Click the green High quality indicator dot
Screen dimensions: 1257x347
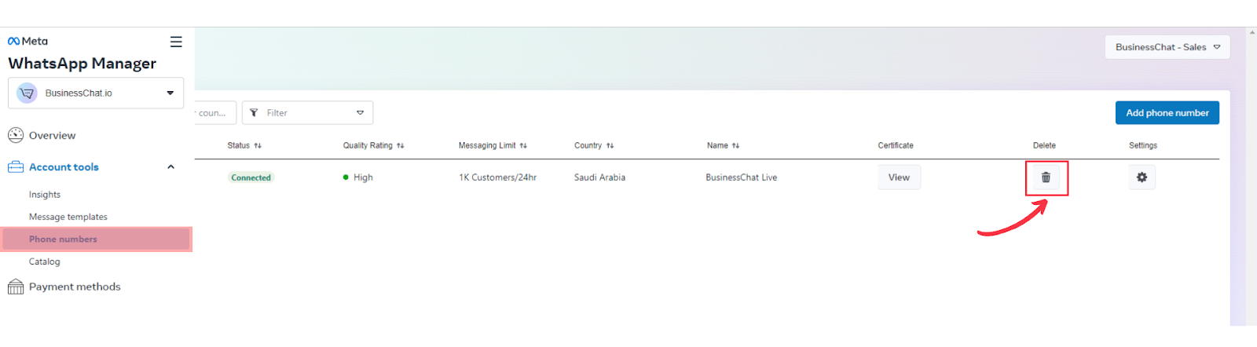click(x=346, y=177)
